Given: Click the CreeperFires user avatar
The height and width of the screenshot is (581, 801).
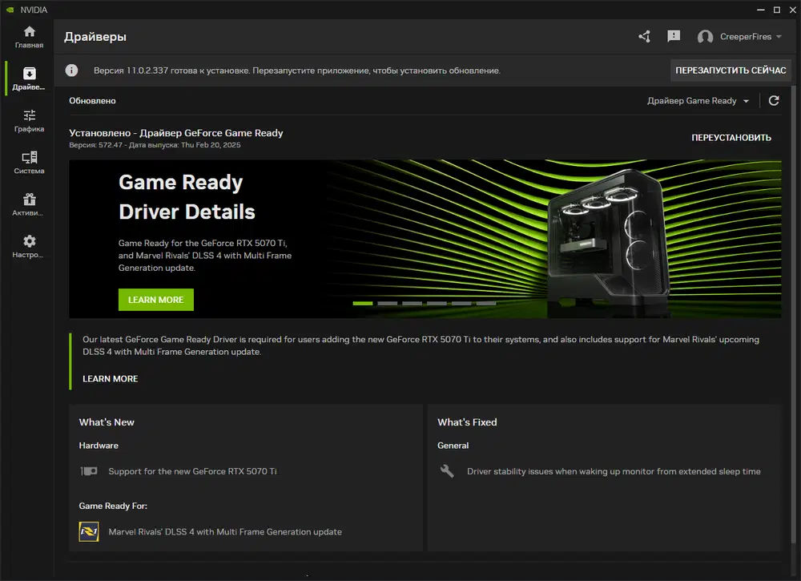Looking at the screenshot, I should 705,37.
